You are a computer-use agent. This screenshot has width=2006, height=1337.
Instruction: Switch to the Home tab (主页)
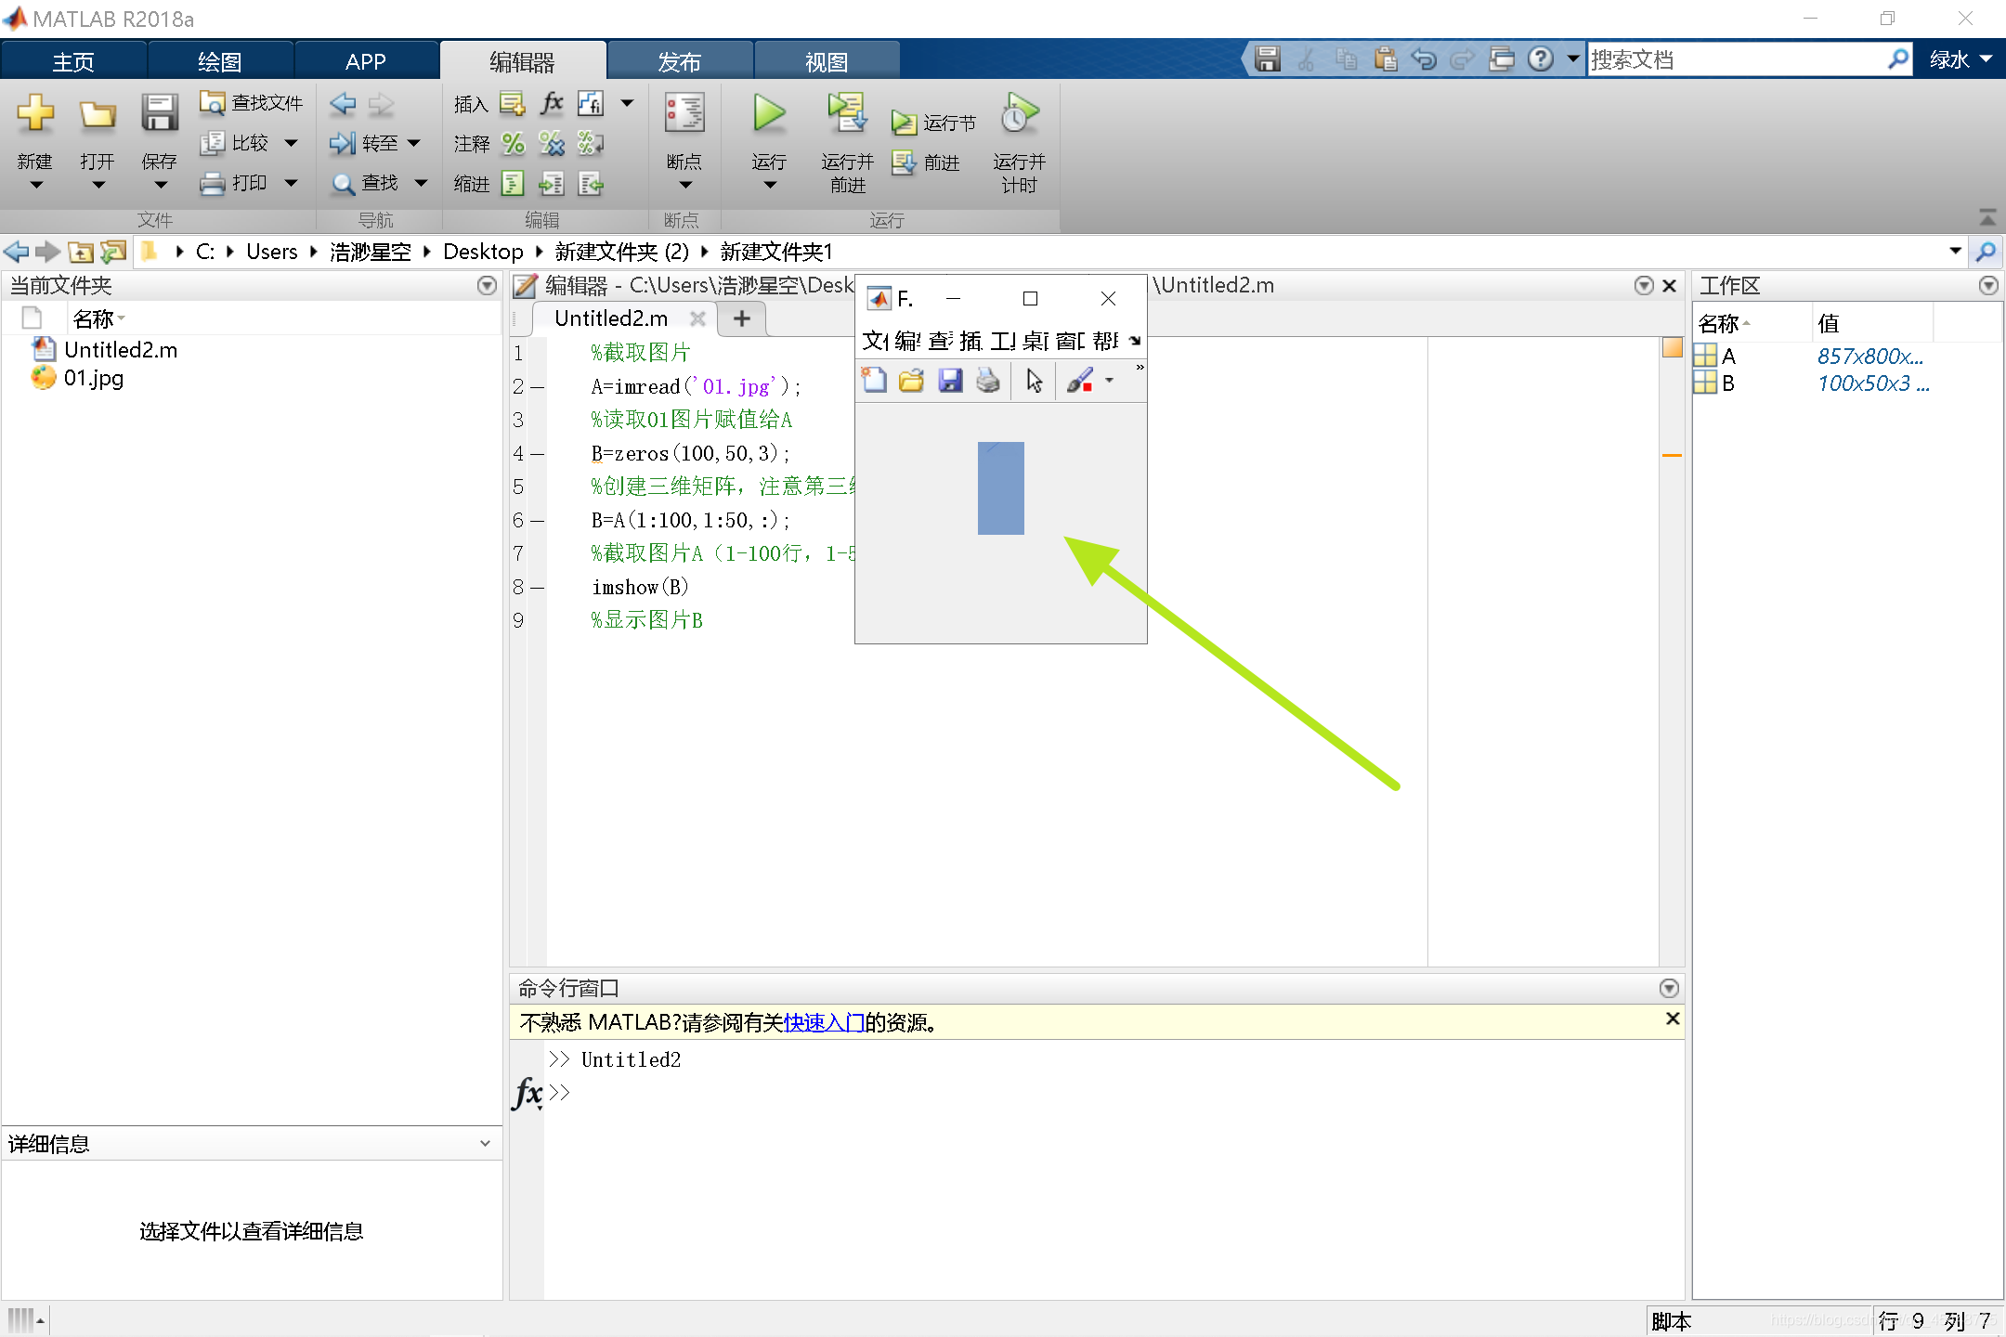point(72,61)
